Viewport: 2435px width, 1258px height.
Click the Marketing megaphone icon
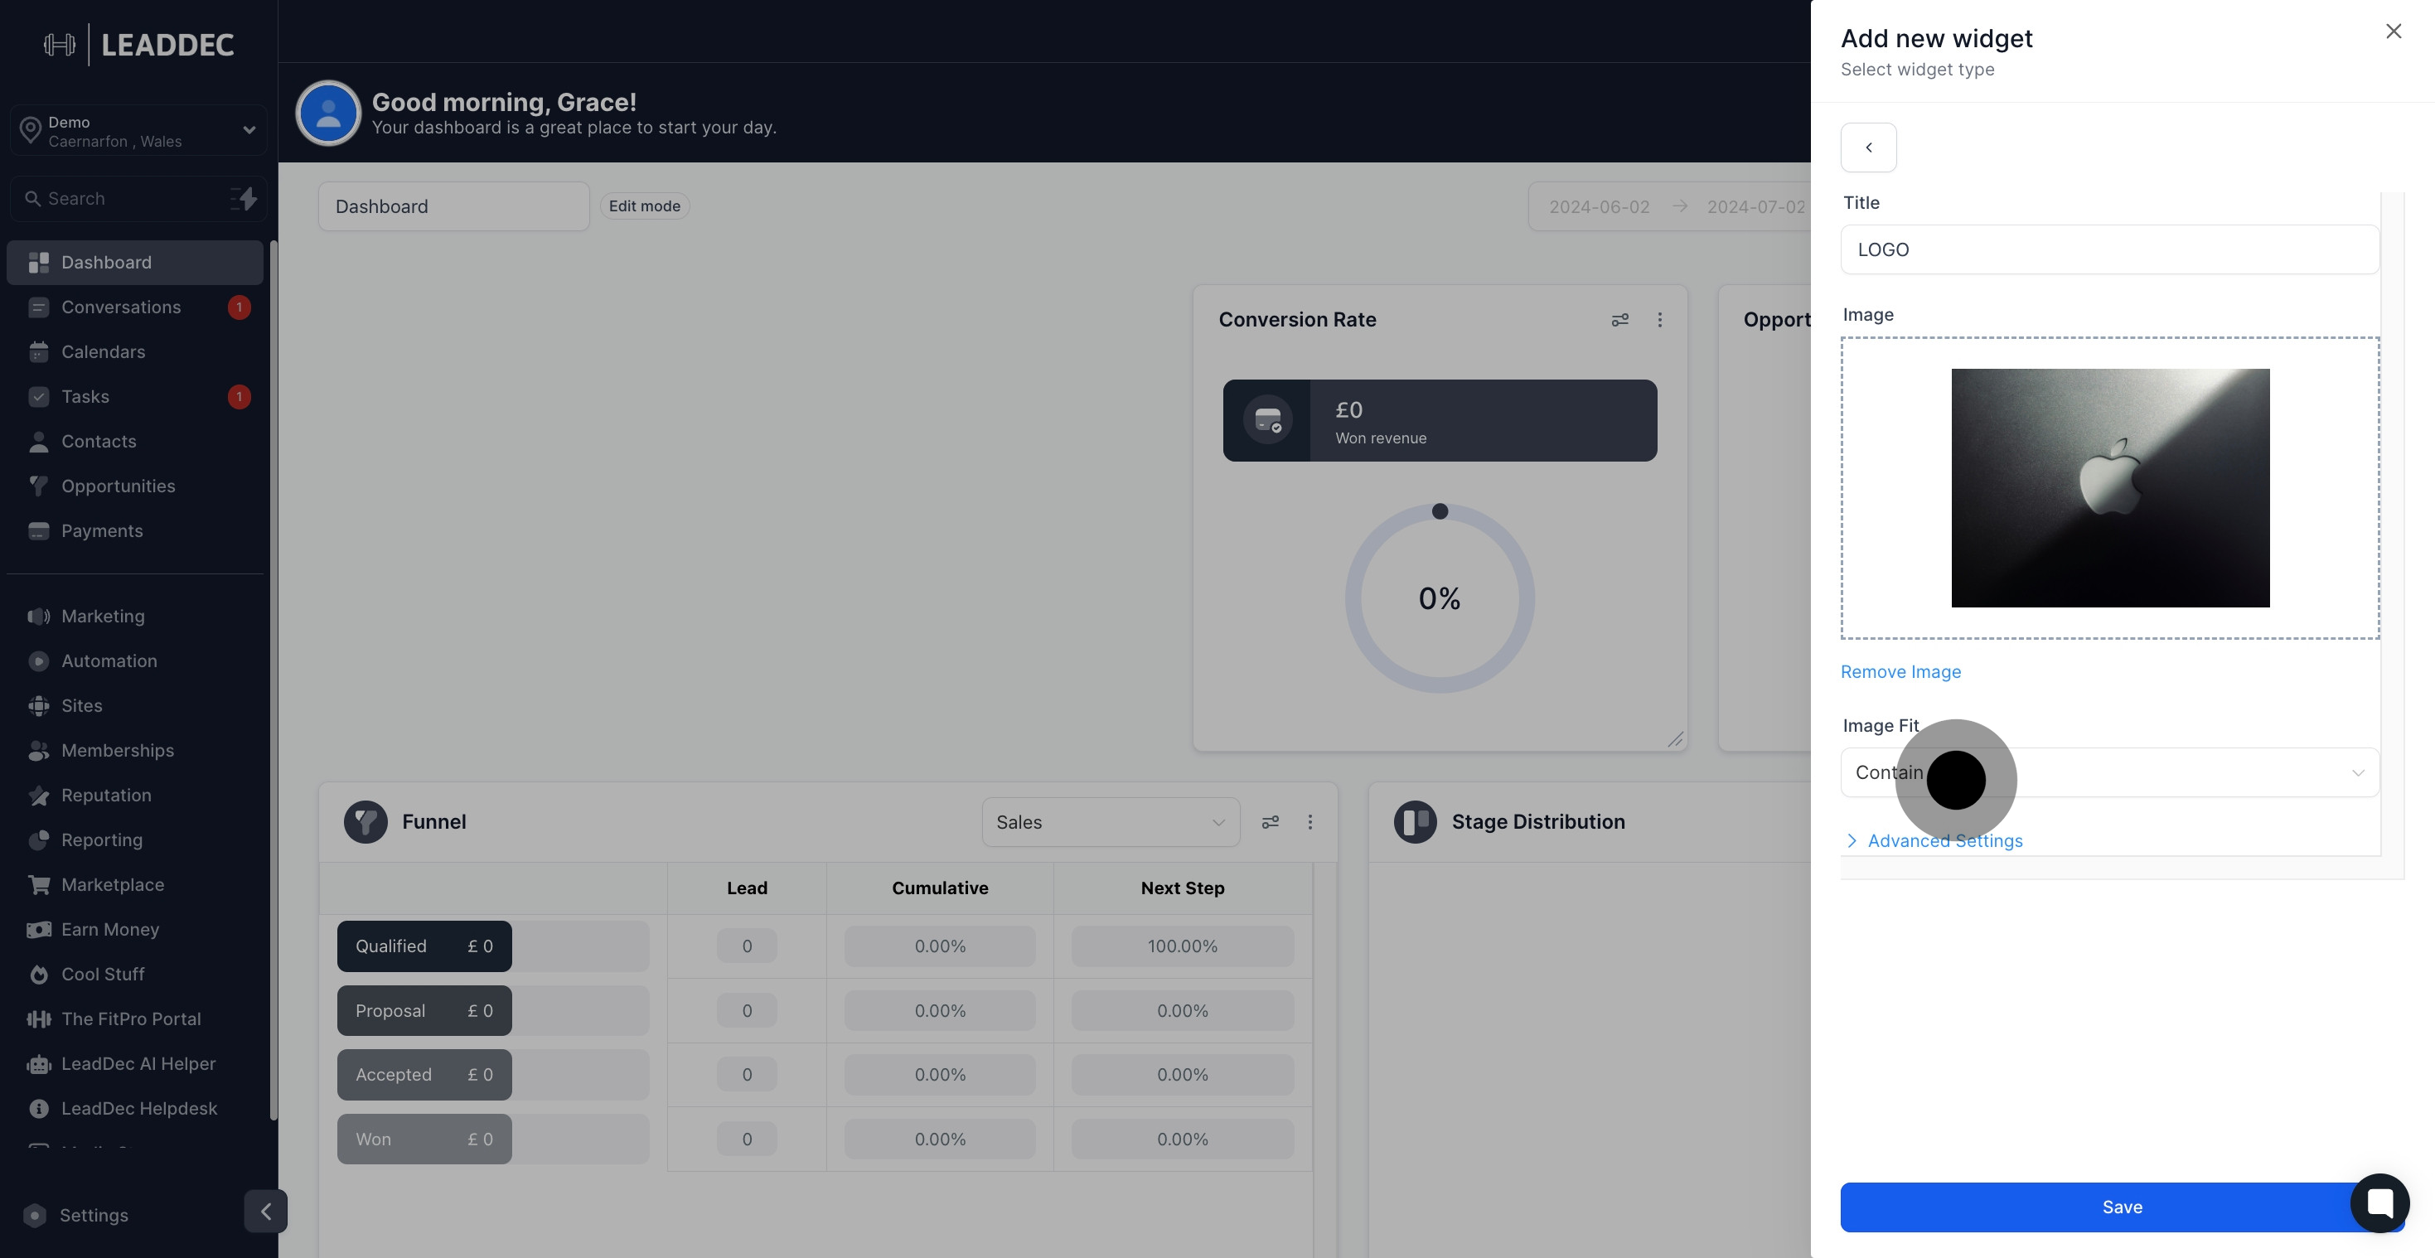[x=39, y=617]
